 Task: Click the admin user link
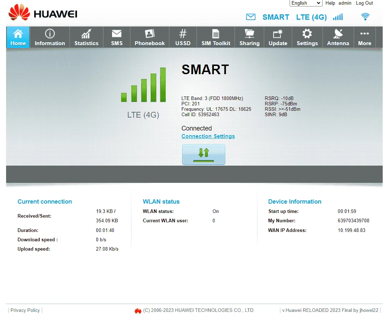point(345,3)
